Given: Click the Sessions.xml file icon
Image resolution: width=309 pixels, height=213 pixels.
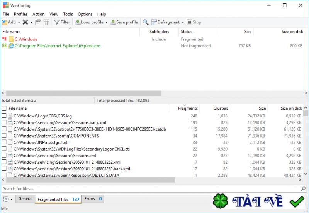Looking at the screenshot, I should tap(10, 156).
